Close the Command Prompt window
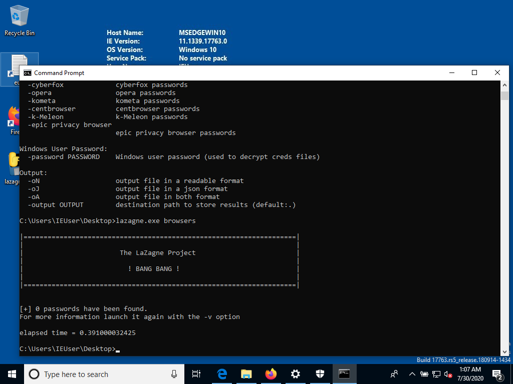Screen dimensions: 513x384 (497, 73)
